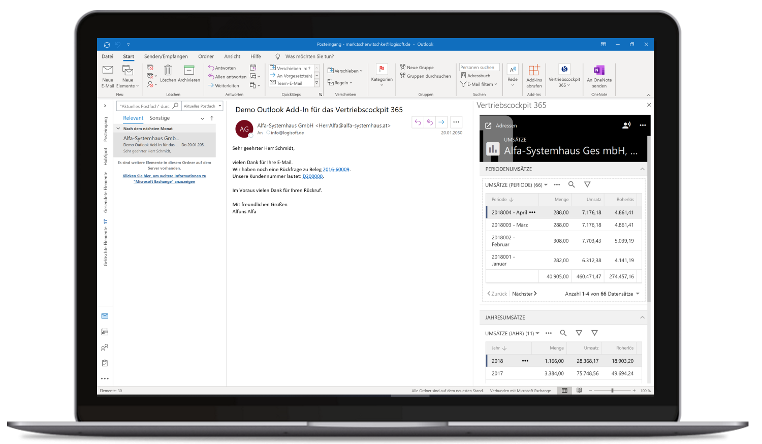Viewport: 762px width, 444px height.
Task: Forward the email with Weiterleiten
Action: pos(224,85)
